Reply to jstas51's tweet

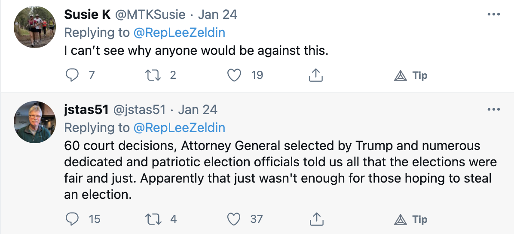click(x=71, y=219)
